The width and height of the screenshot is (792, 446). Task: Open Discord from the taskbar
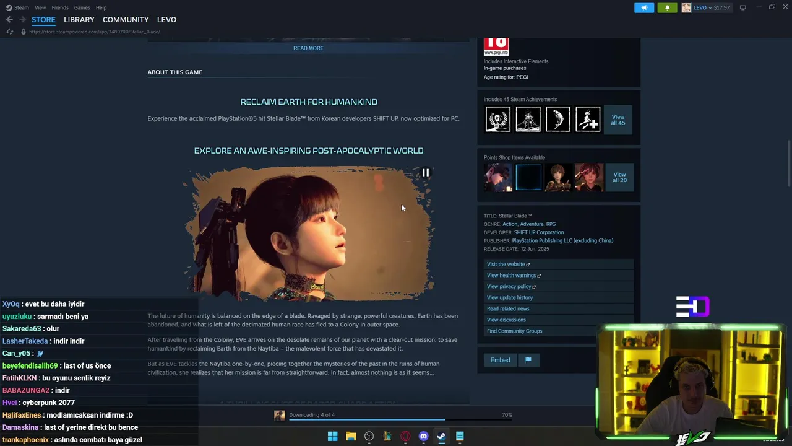423,436
